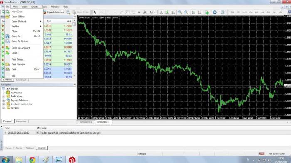This screenshot has height=163, width=291.
Task: Select the Fibonacci retracement tool
Action: [x=133, y=12]
